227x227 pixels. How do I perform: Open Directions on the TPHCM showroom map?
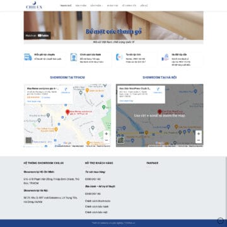point(66,91)
